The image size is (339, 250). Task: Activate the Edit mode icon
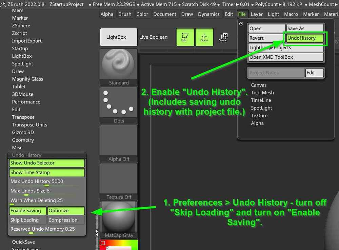pyautogui.click(x=185, y=37)
